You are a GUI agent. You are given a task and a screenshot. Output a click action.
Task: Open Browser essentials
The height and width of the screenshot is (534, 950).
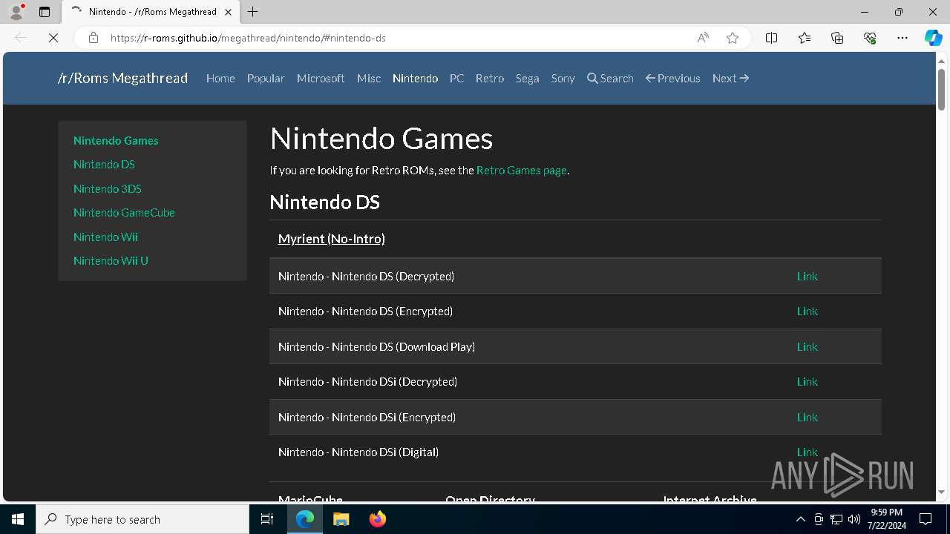[870, 38]
